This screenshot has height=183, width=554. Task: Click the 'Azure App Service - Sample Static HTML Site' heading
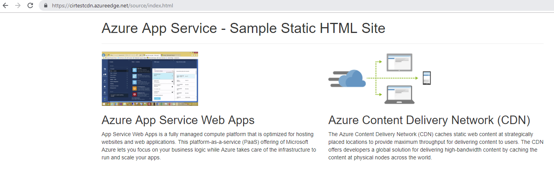pos(243,28)
